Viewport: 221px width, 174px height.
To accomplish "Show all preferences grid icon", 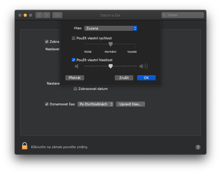I will (x=57, y=15).
